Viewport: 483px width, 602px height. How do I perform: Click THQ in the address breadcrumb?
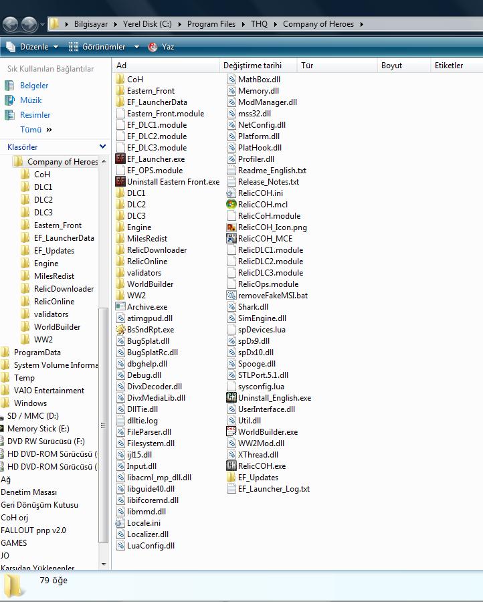click(259, 24)
